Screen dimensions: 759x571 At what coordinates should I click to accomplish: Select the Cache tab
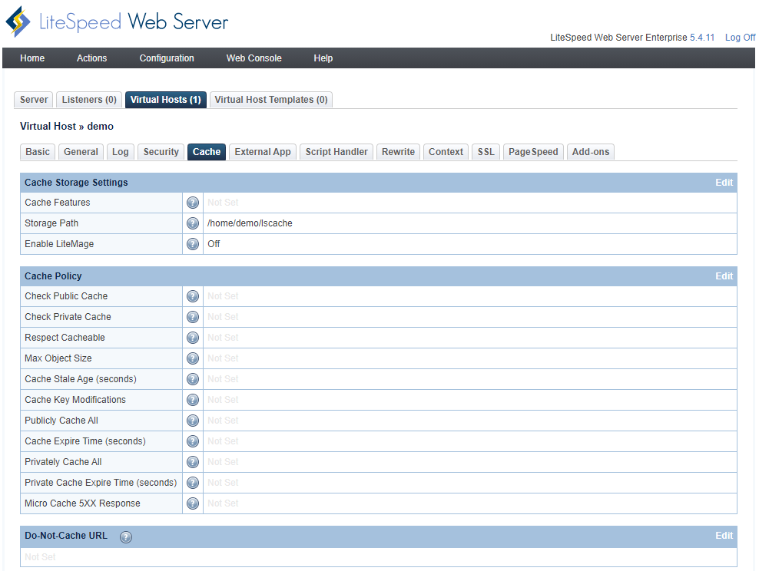click(207, 152)
